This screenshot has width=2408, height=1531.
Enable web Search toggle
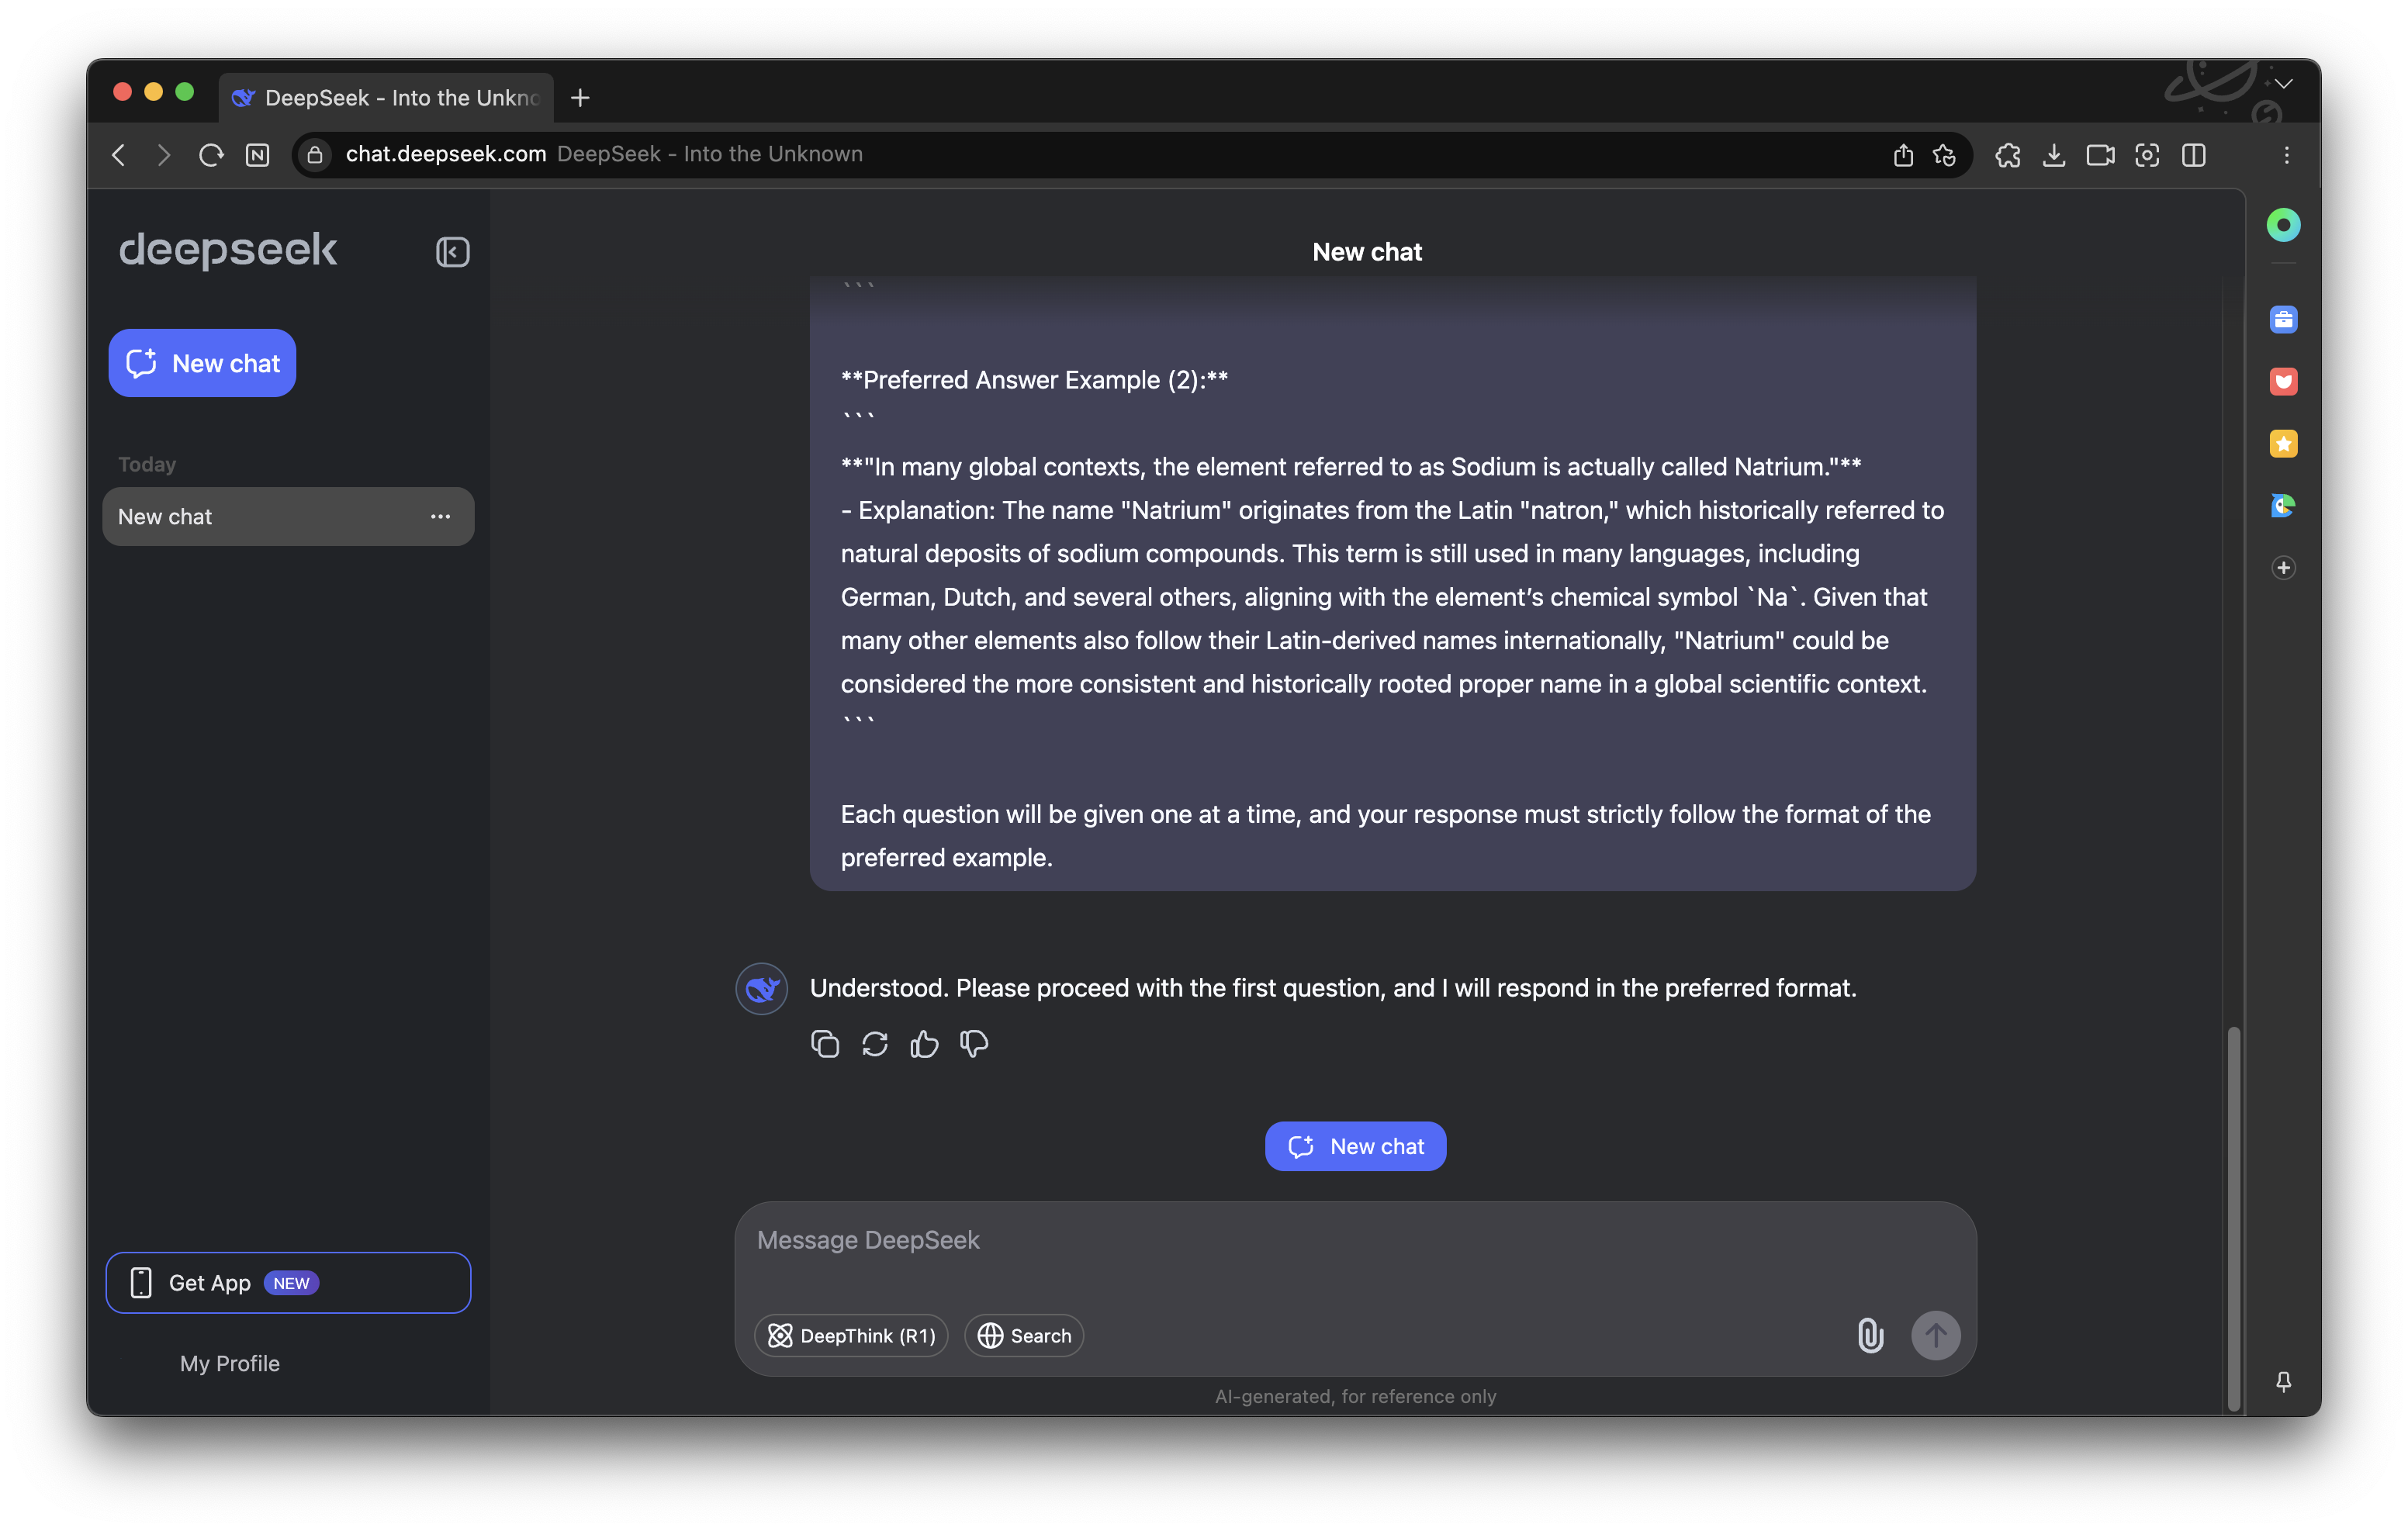tap(1024, 1335)
